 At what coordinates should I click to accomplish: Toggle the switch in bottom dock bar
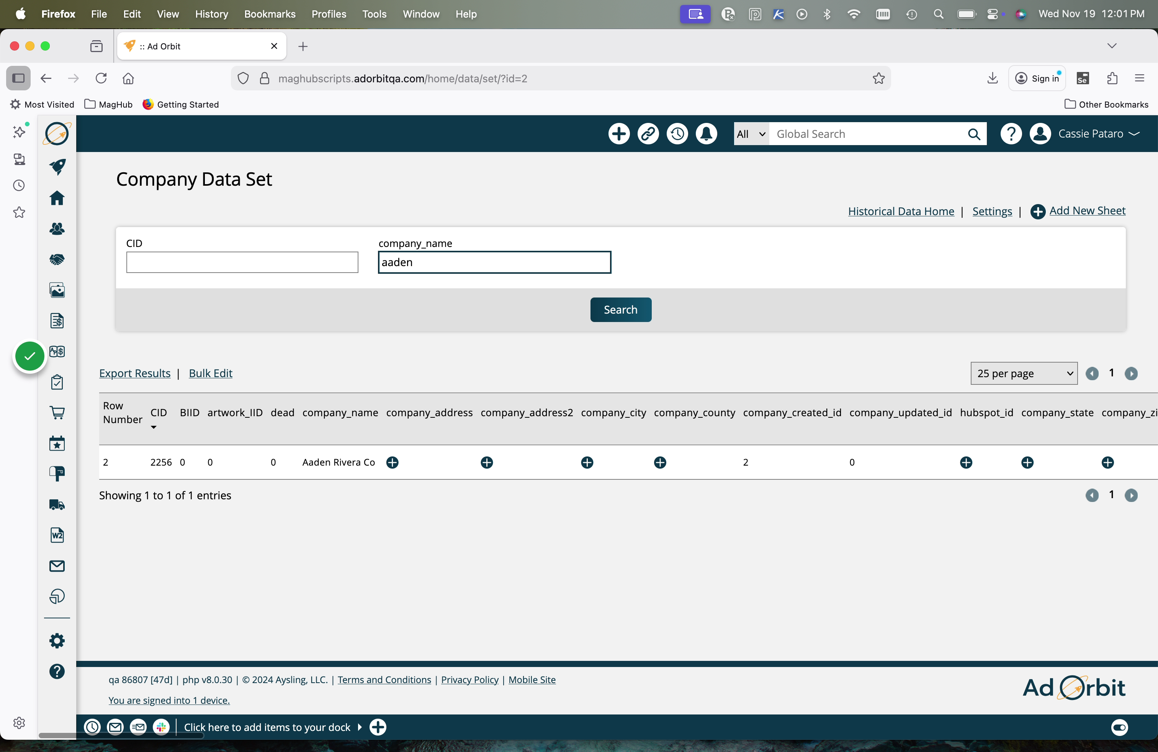1119,727
